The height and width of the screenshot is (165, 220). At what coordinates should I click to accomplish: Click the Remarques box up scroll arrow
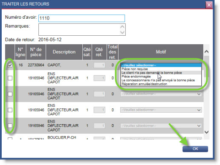[x=122, y=27]
